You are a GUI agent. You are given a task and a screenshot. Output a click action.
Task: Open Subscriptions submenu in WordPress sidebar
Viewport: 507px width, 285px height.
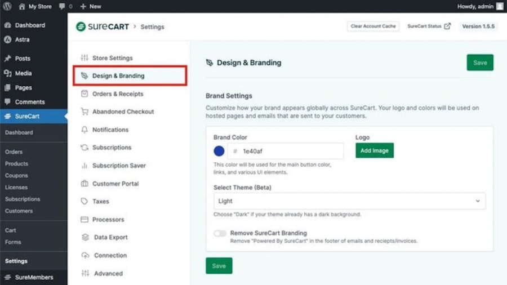pyautogui.click(x=23, y=199)
